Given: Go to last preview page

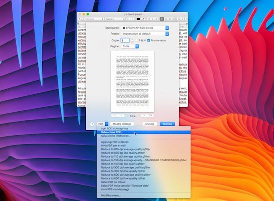Looking at the screenshot, I should click(x=150, y=115).
